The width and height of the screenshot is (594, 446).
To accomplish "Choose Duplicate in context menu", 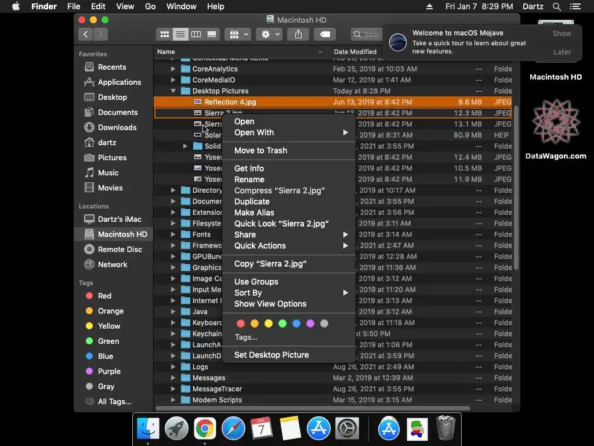I will [289, 202].
